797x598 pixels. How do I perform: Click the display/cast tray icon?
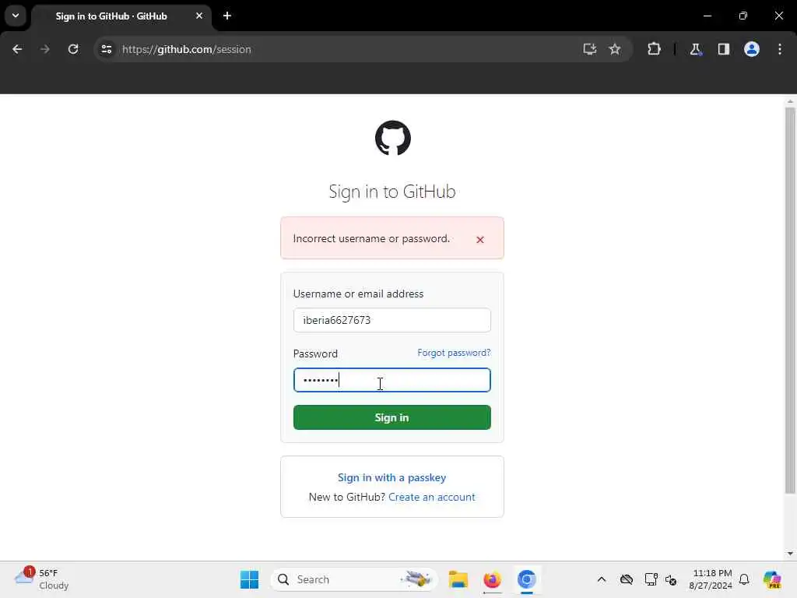[651, 579]
